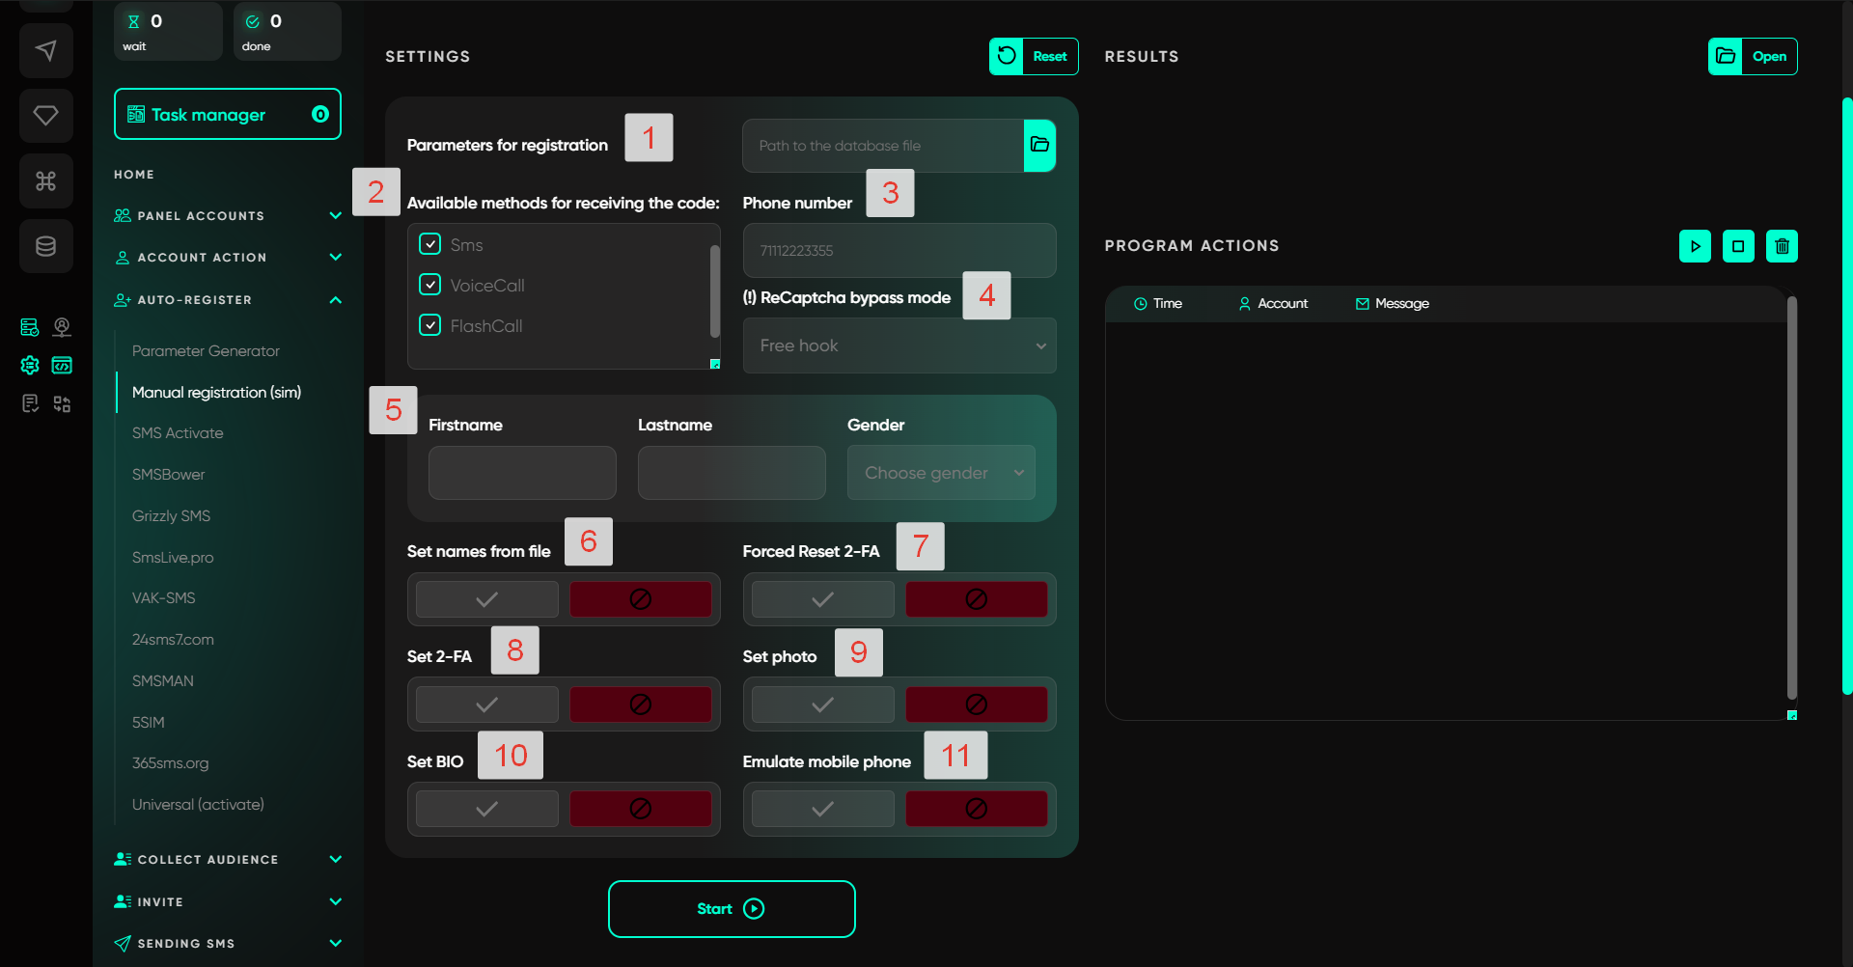Viewport: 1853px width, 967px height.
Task: Open SMS Activate menu item
Action: tap(178, 433)
